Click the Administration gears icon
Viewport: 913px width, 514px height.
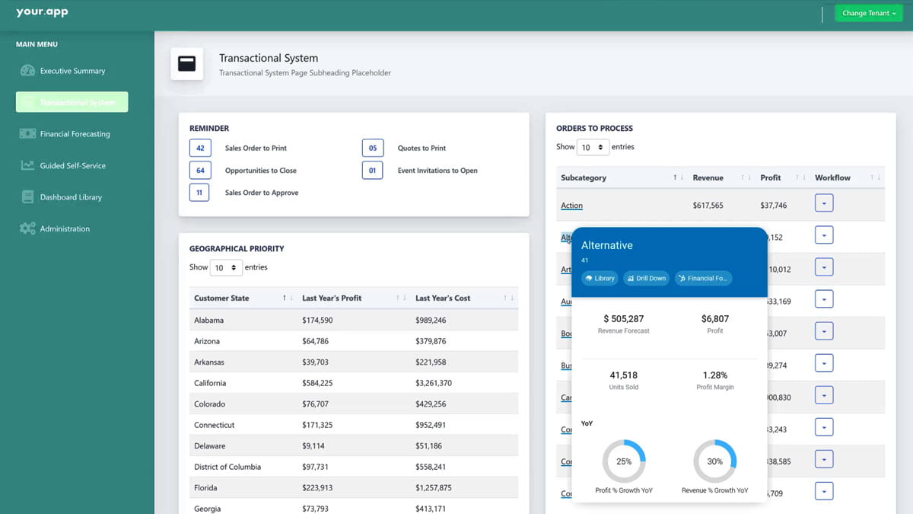[26, 228]
